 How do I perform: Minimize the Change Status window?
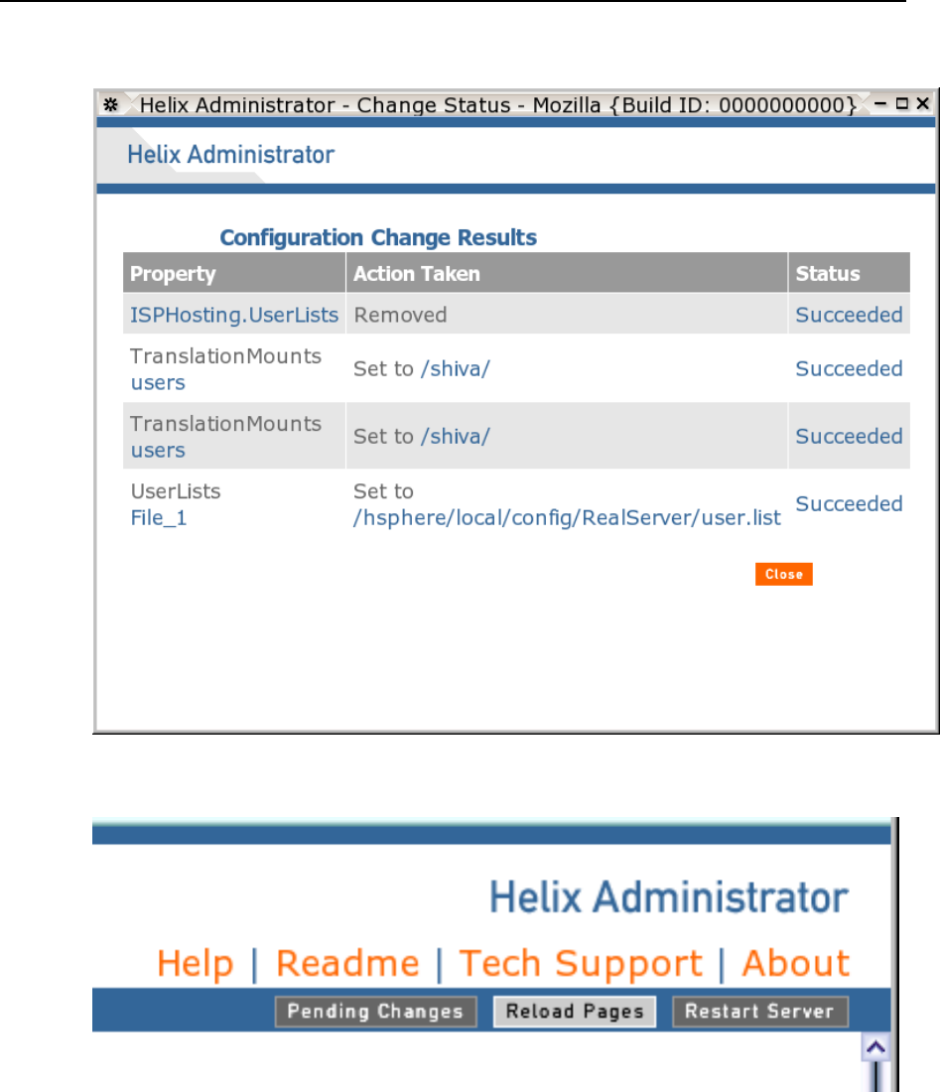coord(880,104)
